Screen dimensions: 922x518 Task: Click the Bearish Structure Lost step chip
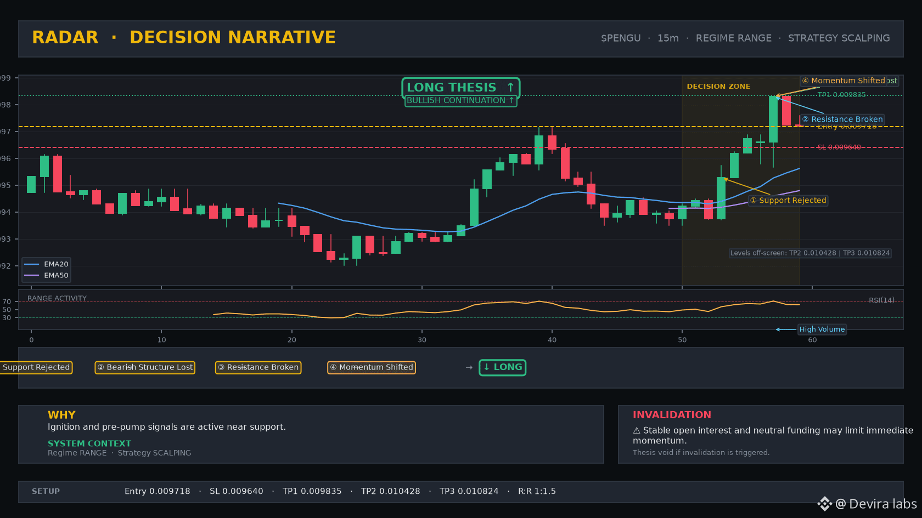tap(145, 367)
